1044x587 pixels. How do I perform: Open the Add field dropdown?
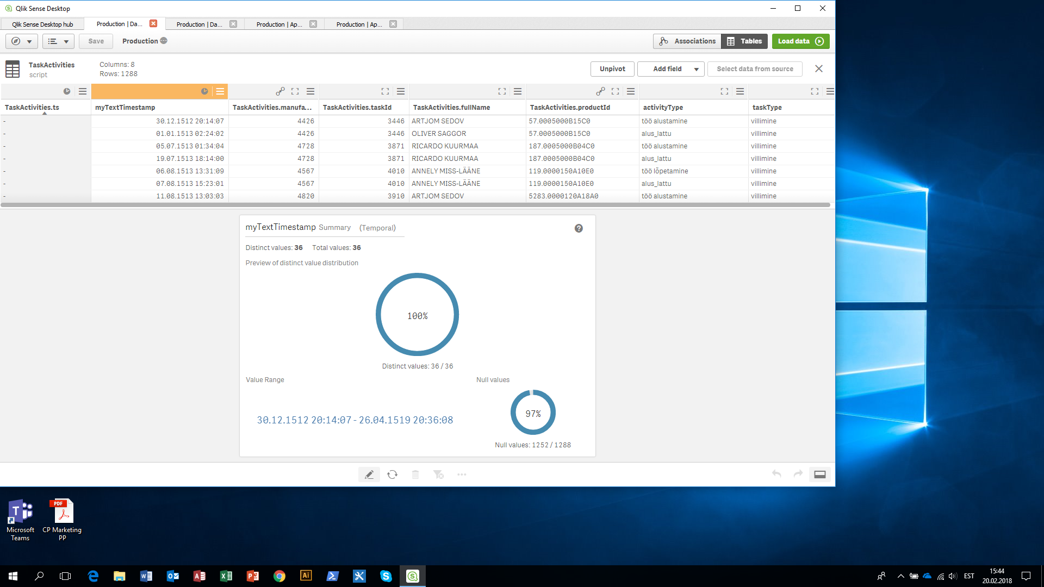click(x=671, y=69)
